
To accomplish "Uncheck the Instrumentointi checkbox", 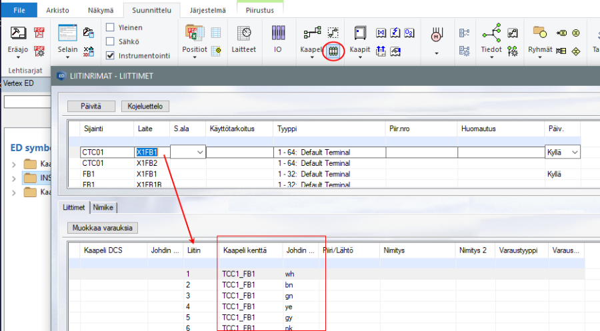I will 111,54.
